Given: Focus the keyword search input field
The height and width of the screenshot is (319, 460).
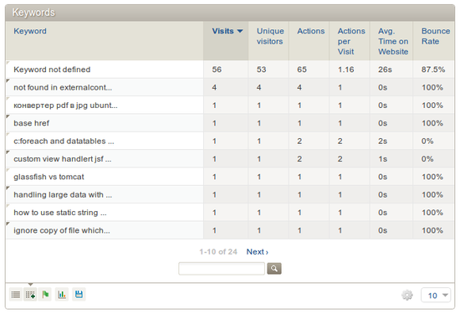Looking at the screenshot, I should (x=222, y=269).
